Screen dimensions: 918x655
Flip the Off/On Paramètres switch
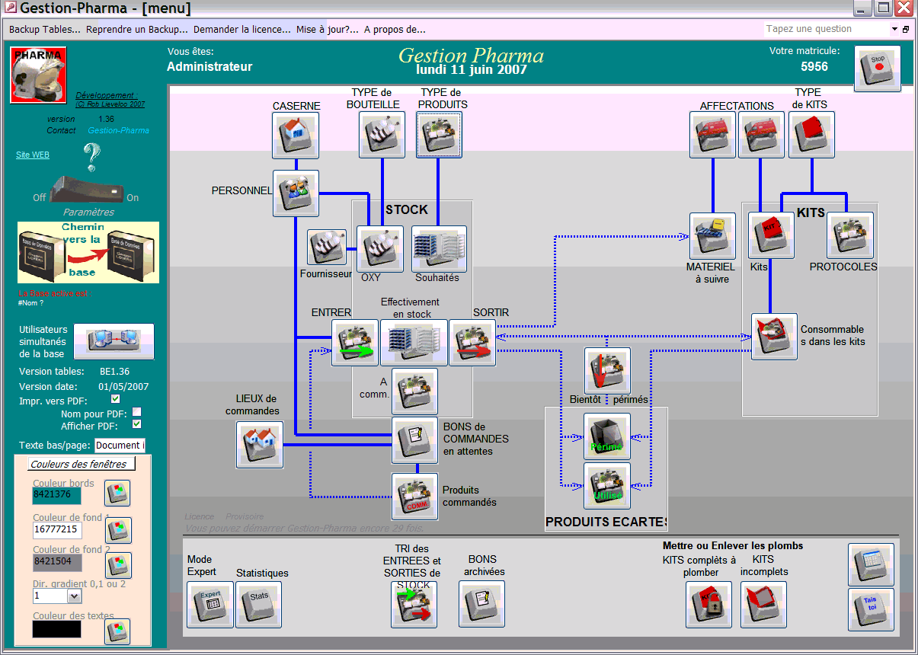86,190
